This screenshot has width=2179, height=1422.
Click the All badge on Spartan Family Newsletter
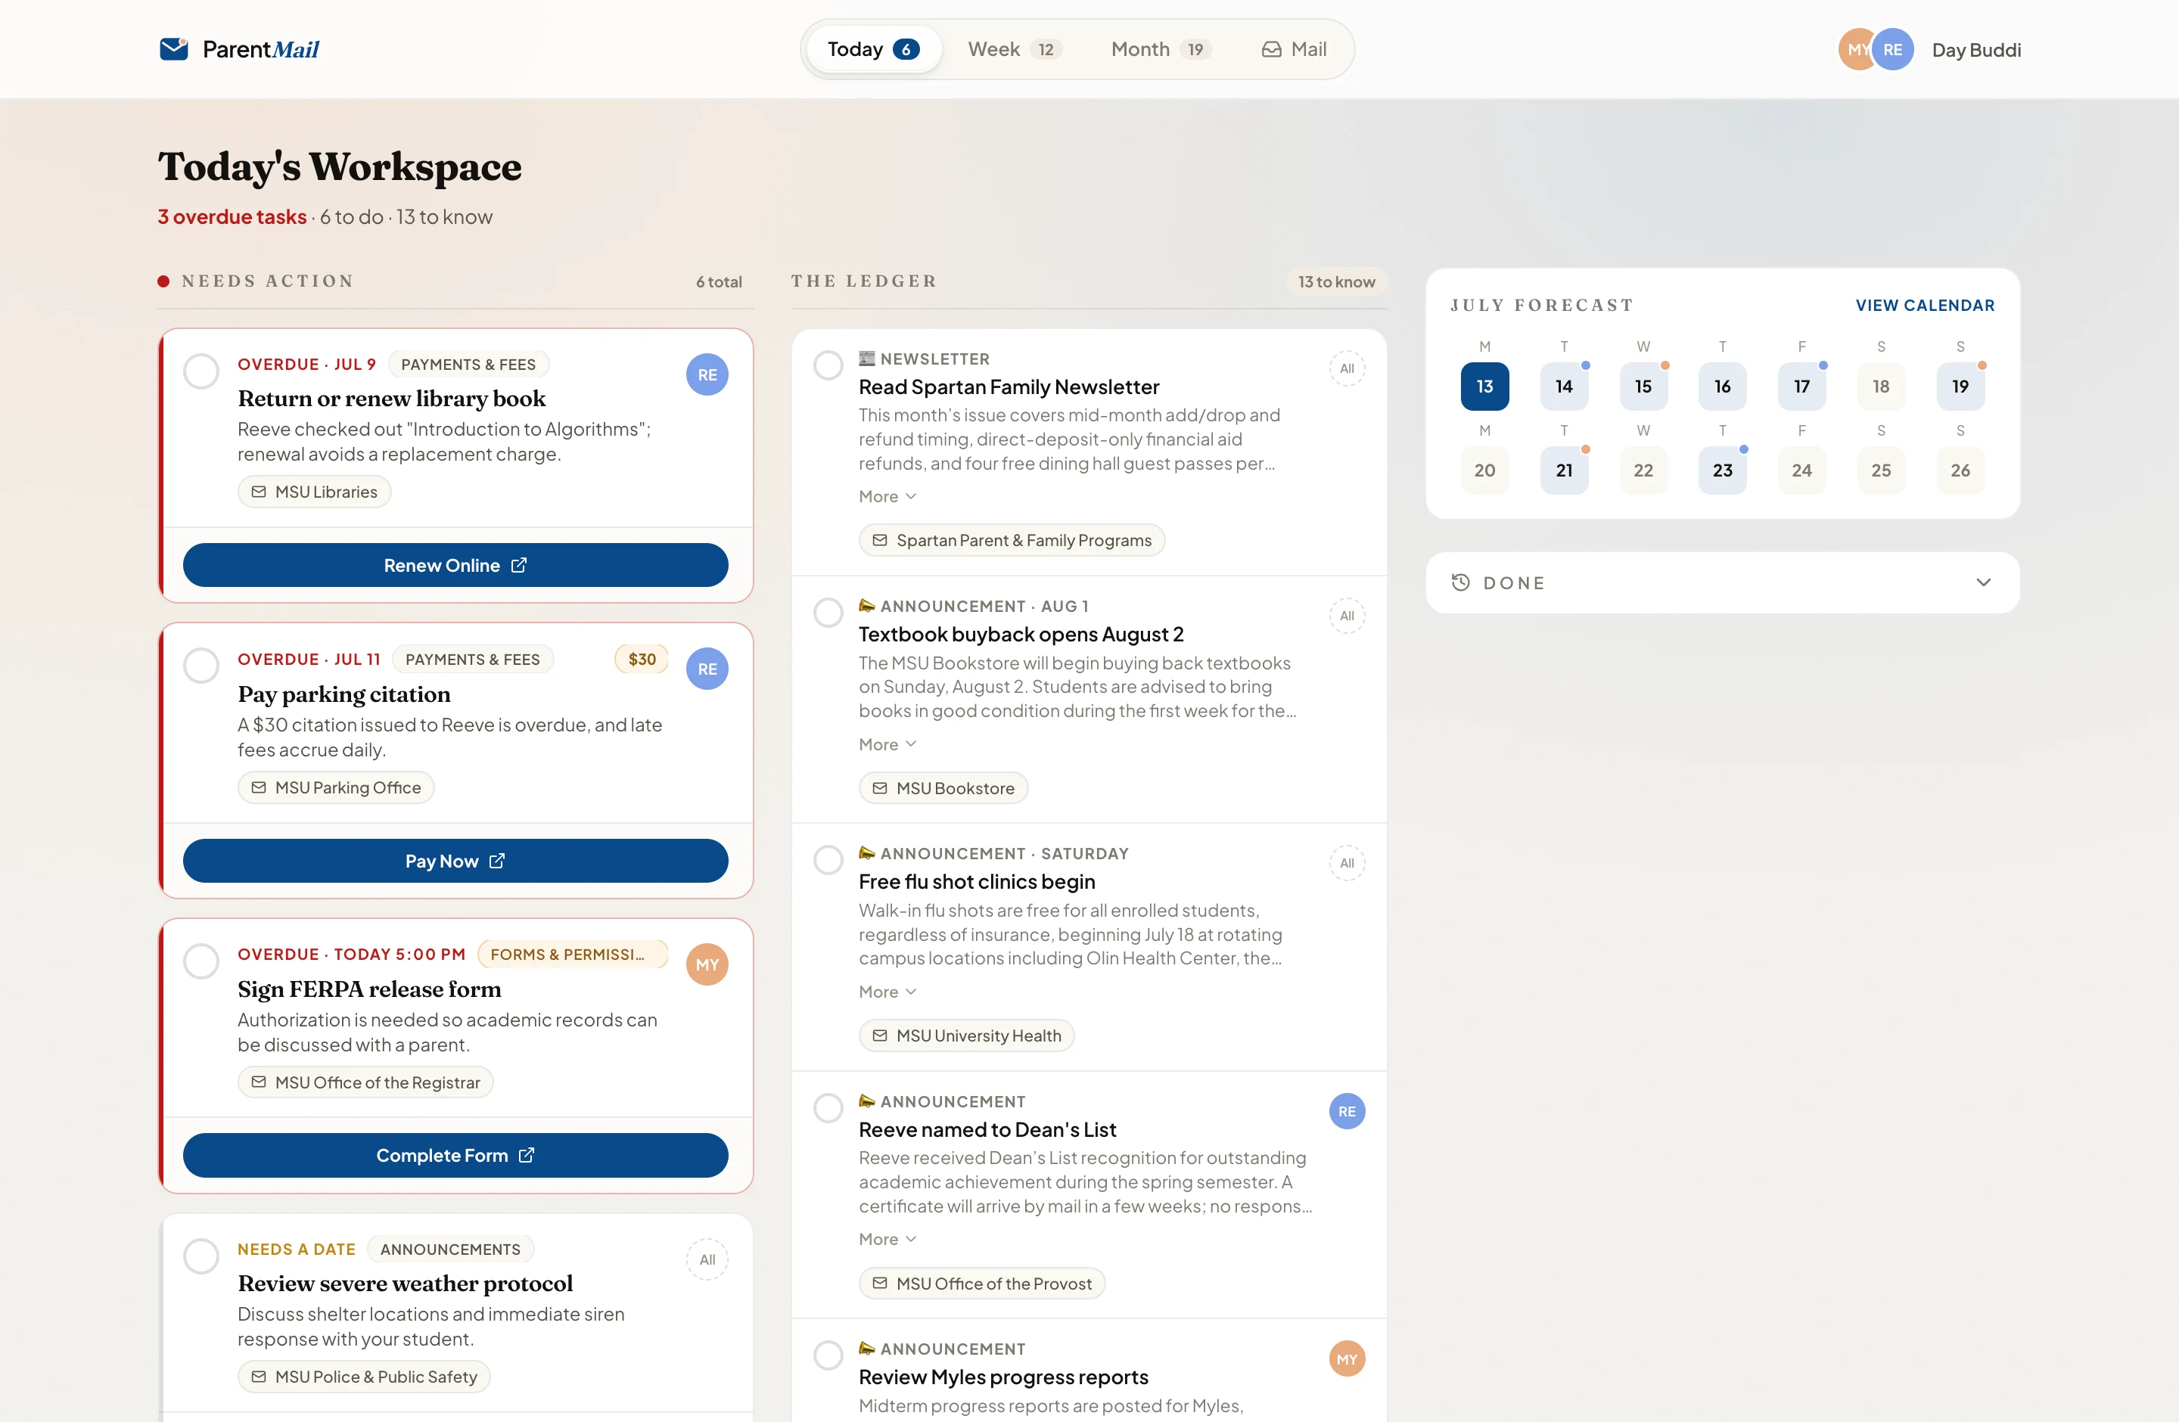pos(1347,369)
